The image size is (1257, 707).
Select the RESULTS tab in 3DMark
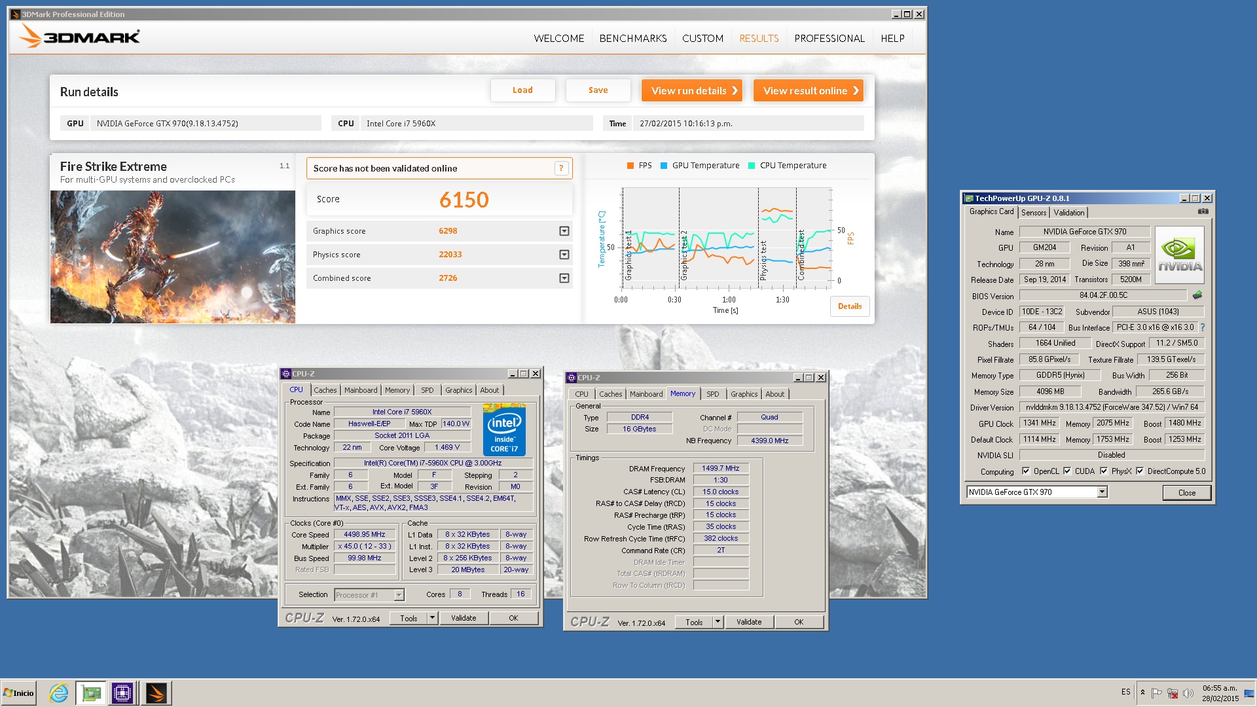tap(759, 39)
